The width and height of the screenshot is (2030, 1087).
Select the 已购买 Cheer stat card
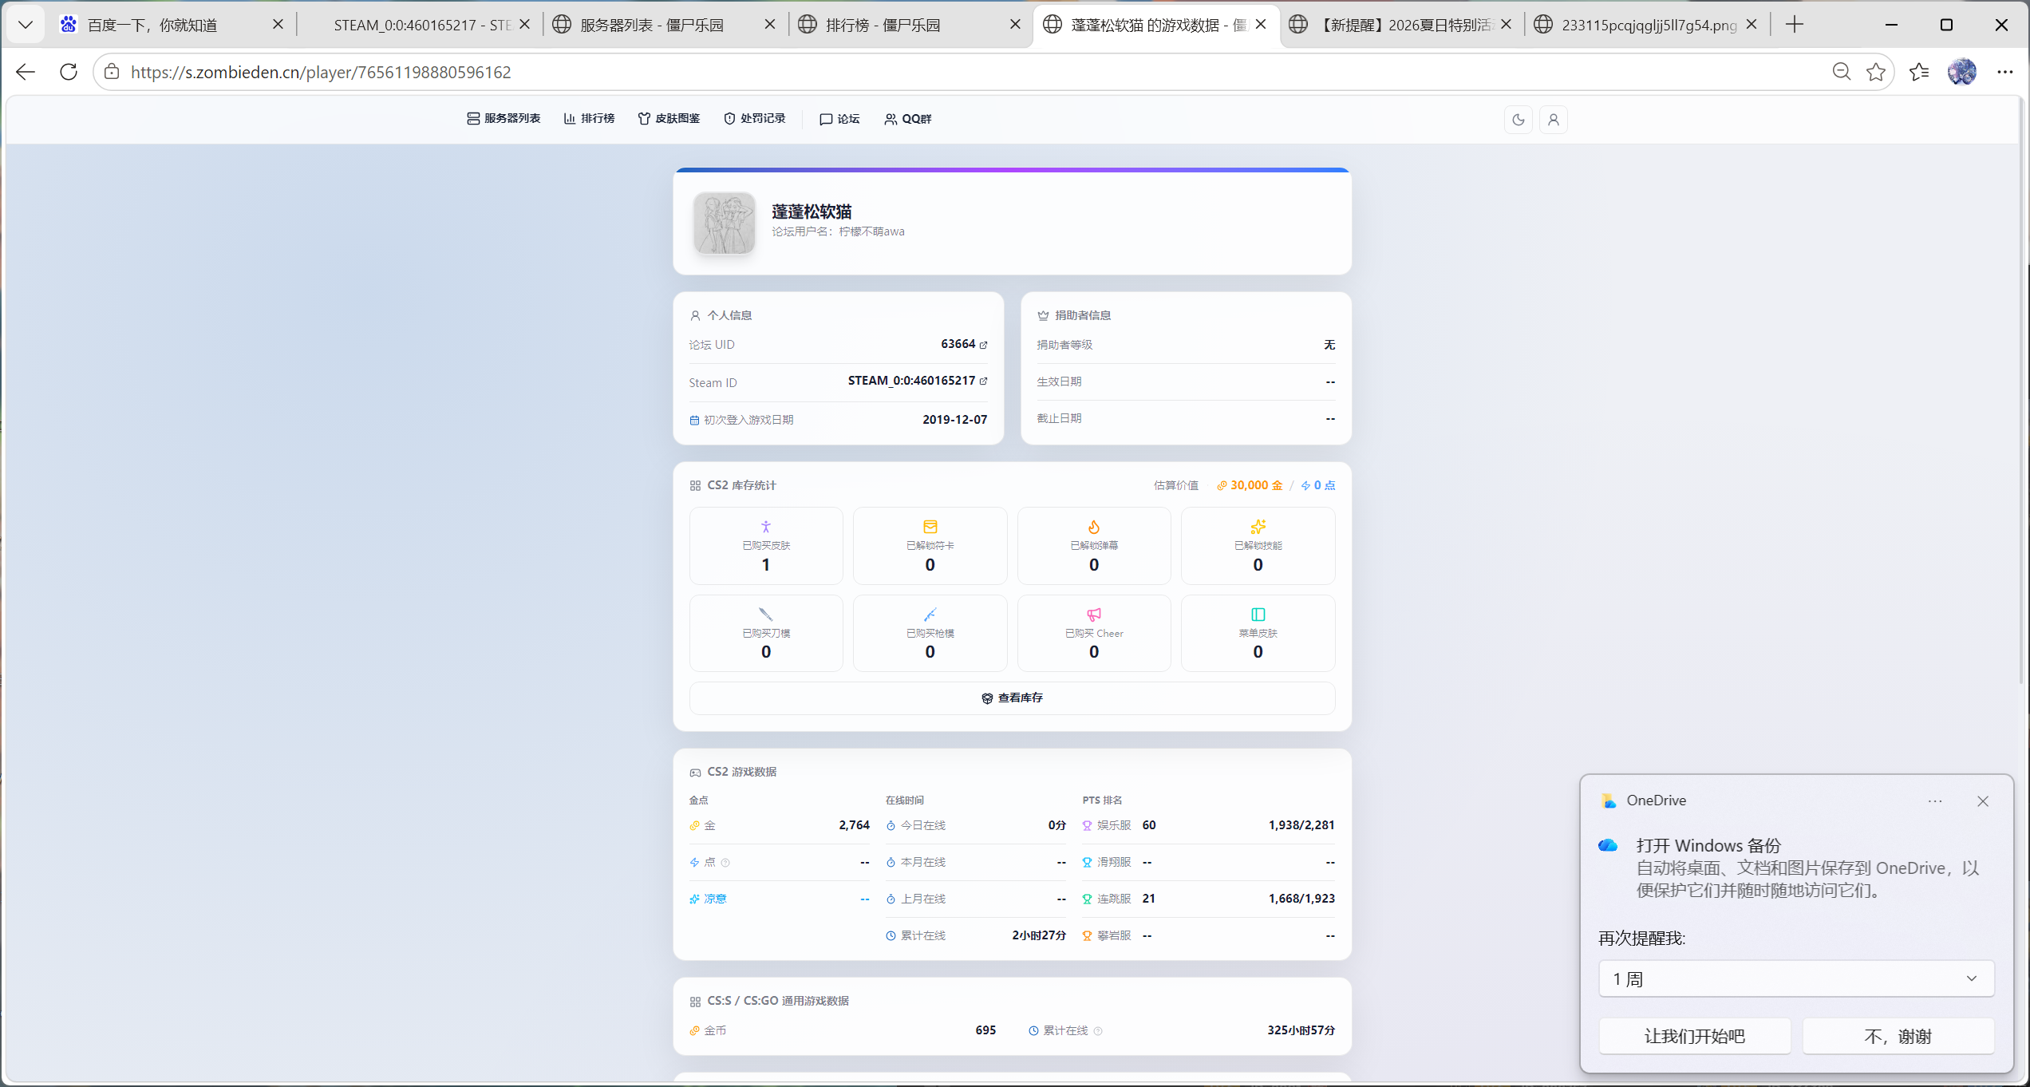(x=1094, y=634)
